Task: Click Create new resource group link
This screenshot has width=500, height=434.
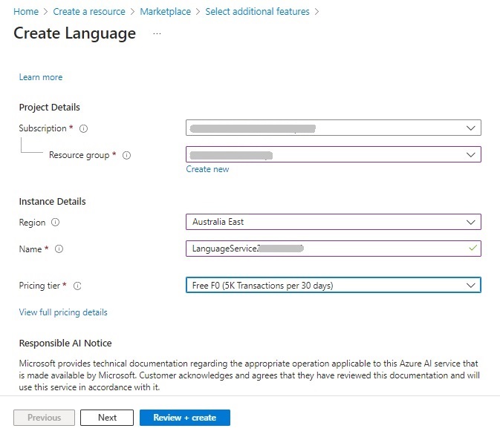Action: tap(207, 169)
